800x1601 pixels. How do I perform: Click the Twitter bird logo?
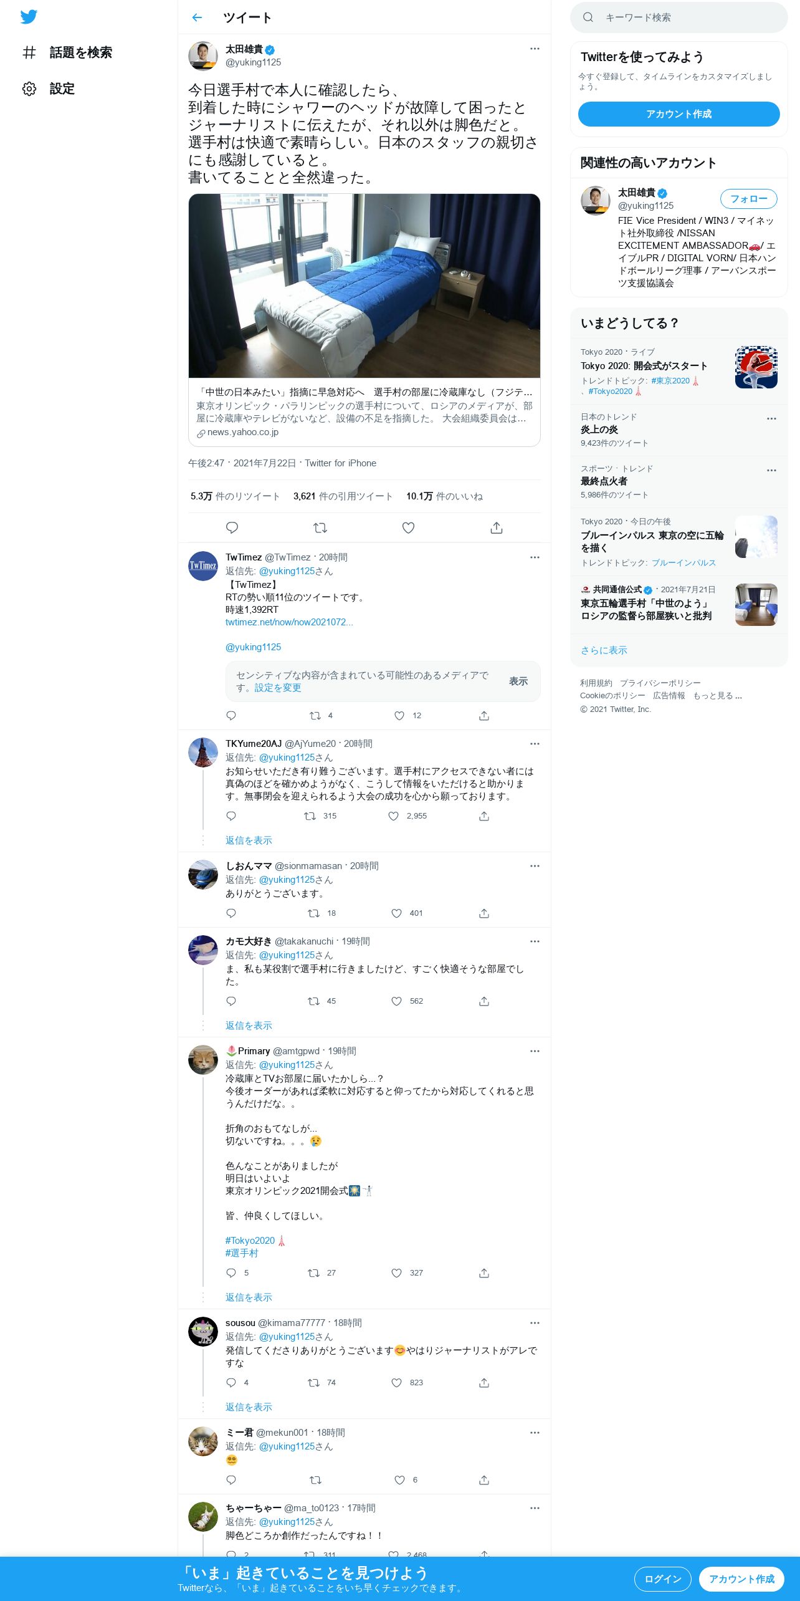pyautogui.click(x=29, y=17)
